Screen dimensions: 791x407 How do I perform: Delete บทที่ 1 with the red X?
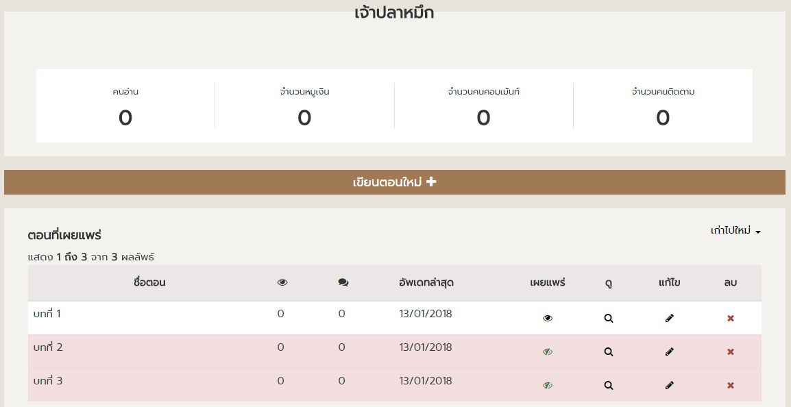point(731,318)
